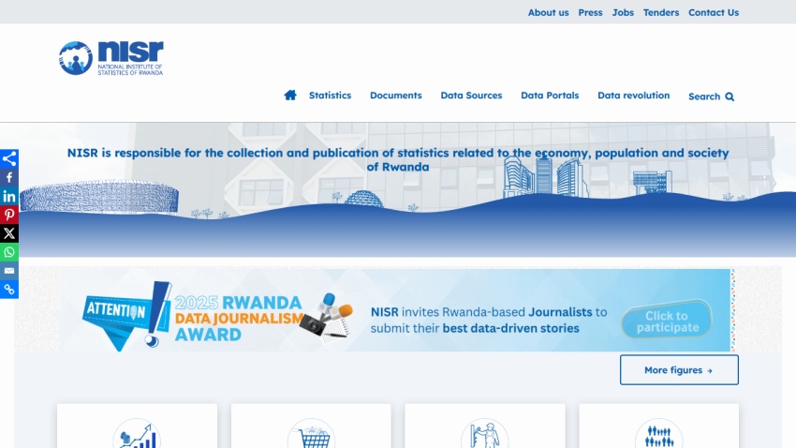Click the population people icon card
Screen dimensions: 796x448
659,426
